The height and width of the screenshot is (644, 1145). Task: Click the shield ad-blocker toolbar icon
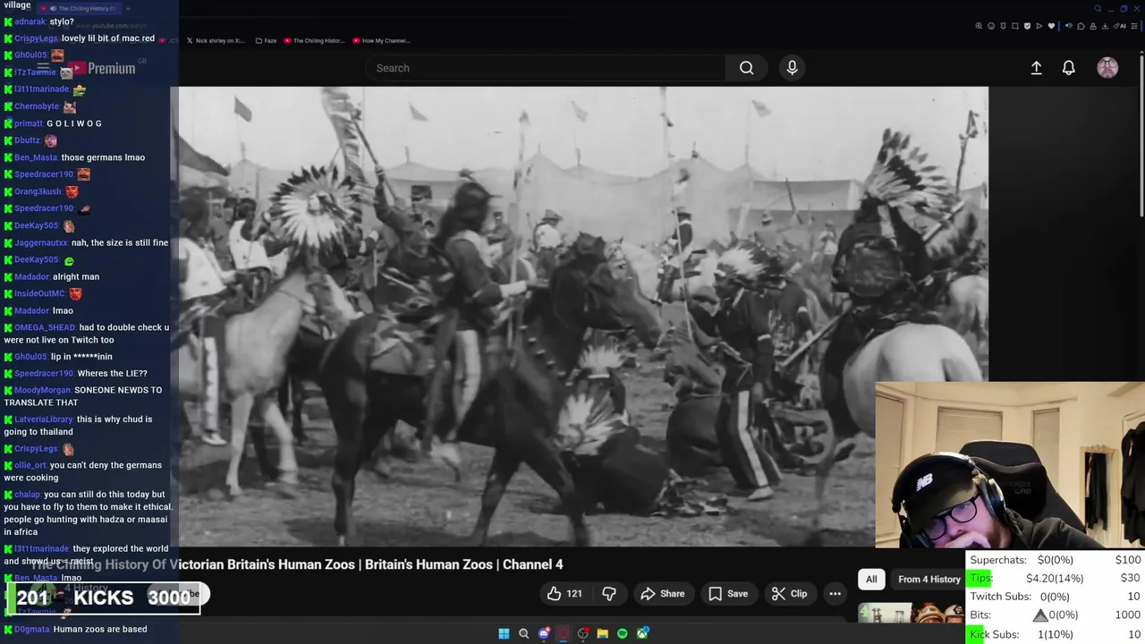1027,26
